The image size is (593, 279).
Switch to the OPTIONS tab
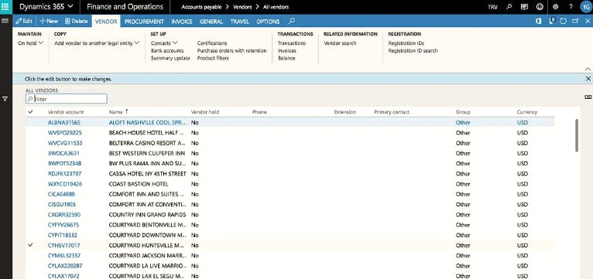pos(268,22)
